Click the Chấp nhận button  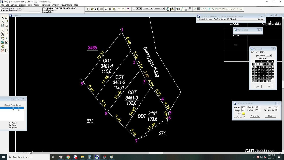point(255,116)
